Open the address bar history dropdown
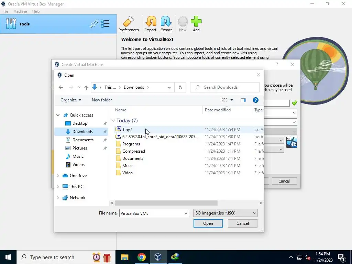The height and width of the screenshot is (264, 352). (x=169, y=88)
